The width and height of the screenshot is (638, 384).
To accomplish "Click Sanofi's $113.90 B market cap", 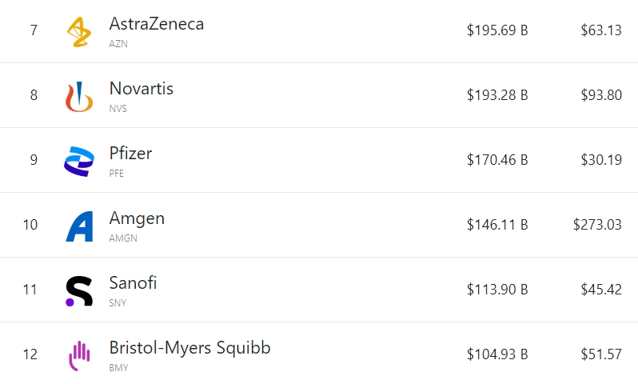I will coord(497,290).
